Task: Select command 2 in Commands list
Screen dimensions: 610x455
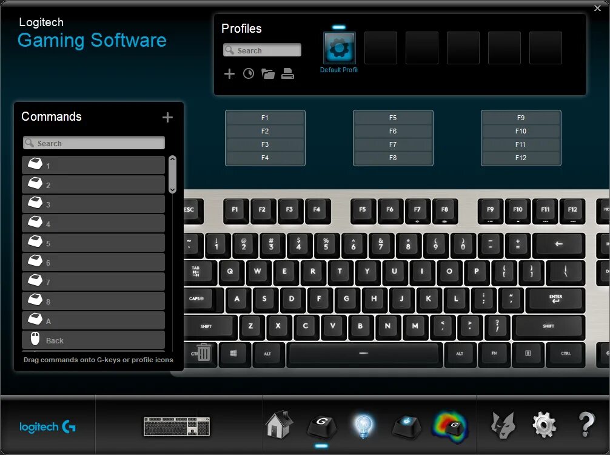Action: point(93,184)
